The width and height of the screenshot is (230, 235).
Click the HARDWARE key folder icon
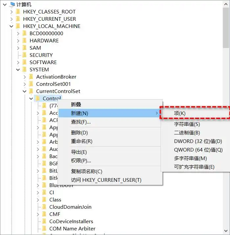[x=24, y=41]
